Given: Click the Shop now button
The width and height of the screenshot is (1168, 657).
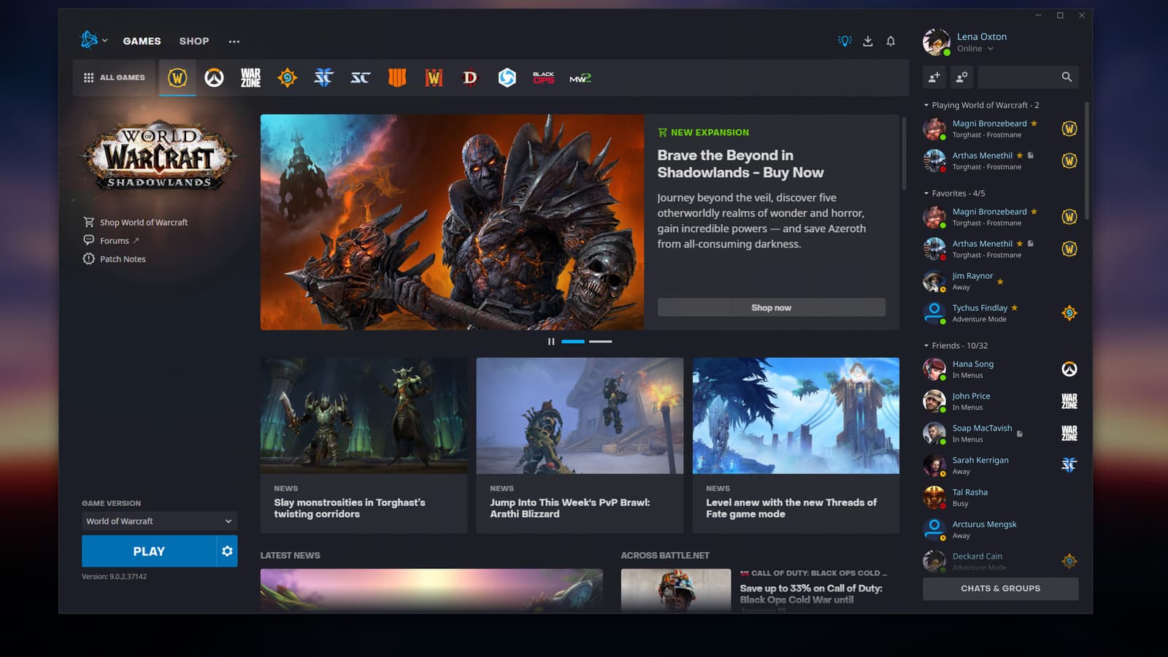Looking at the screenshot, I should 772,307.
